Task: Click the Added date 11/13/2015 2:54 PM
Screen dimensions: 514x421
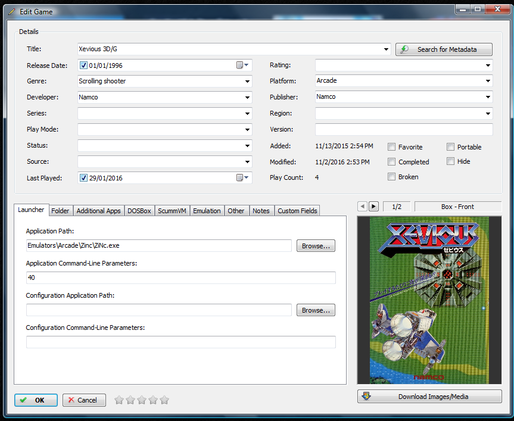Action: (x=344, y=146)
